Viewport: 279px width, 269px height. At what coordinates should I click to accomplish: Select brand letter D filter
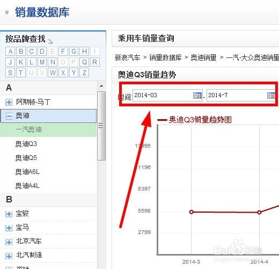(x=42, y=52)
